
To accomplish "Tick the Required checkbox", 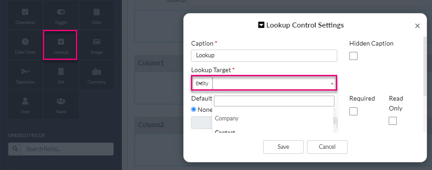I will [353, 111].
